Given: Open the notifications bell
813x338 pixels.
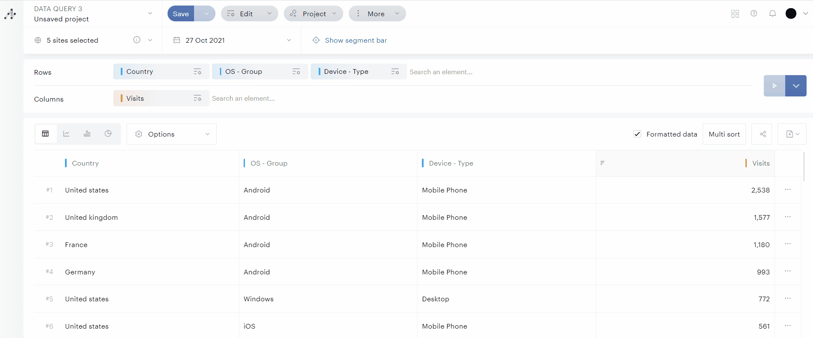Looking at the screenshot, I should click(x=772, y=14).
